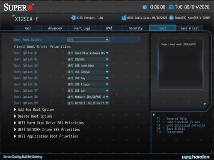Open the Security tab
This screenshot has width=214, height=160.
pyautogui.click(x=136, y=28)
